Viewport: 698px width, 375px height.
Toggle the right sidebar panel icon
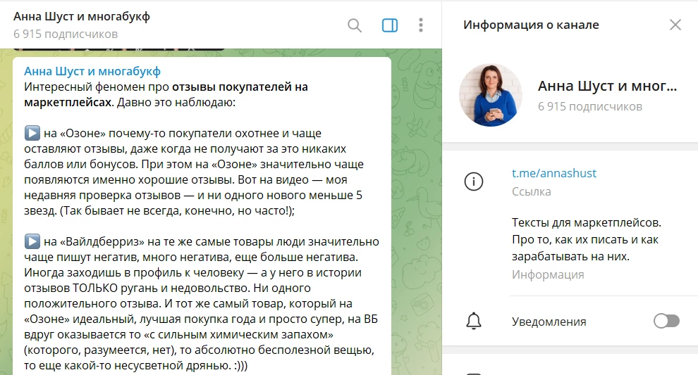[x=390, y=25]
